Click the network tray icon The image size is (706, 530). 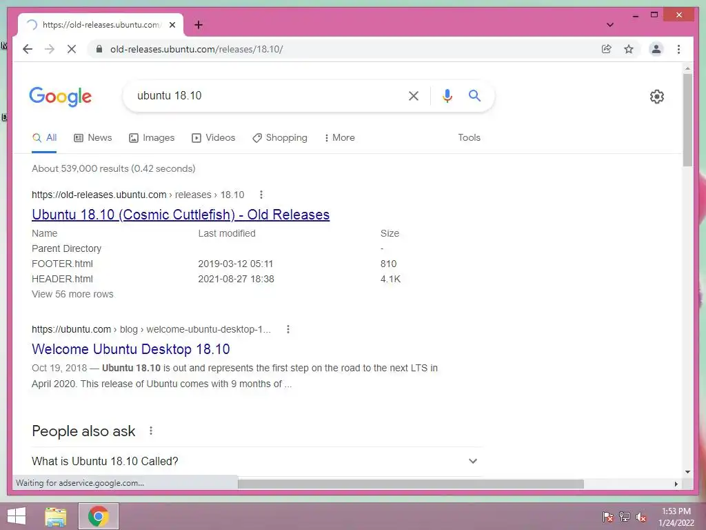(625, 516)
